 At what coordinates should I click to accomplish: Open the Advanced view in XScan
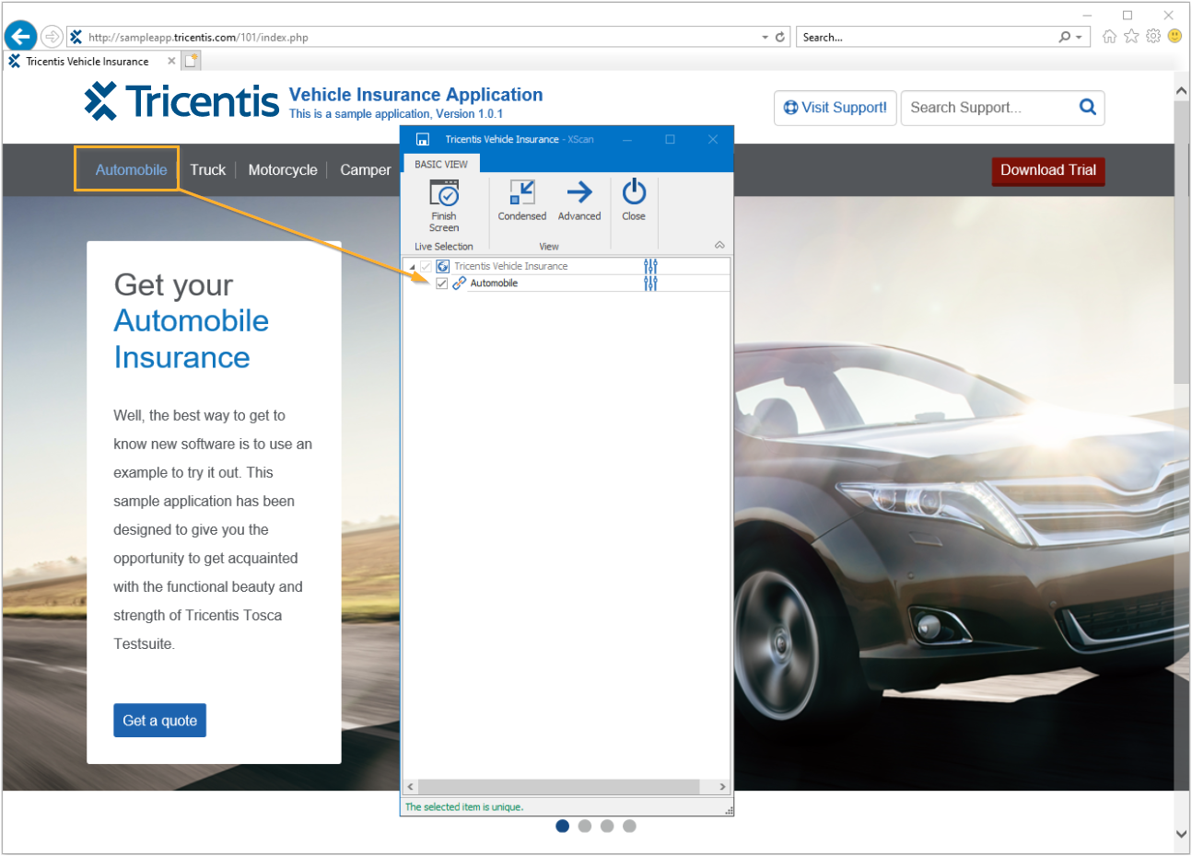coord(579,193)
